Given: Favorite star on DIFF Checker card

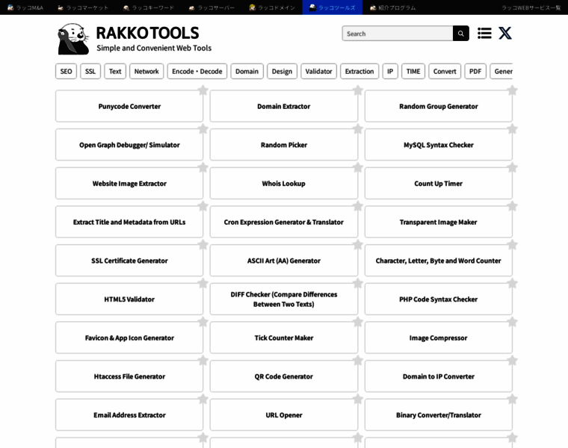Looking at the screenshot, I should [357, 283].
